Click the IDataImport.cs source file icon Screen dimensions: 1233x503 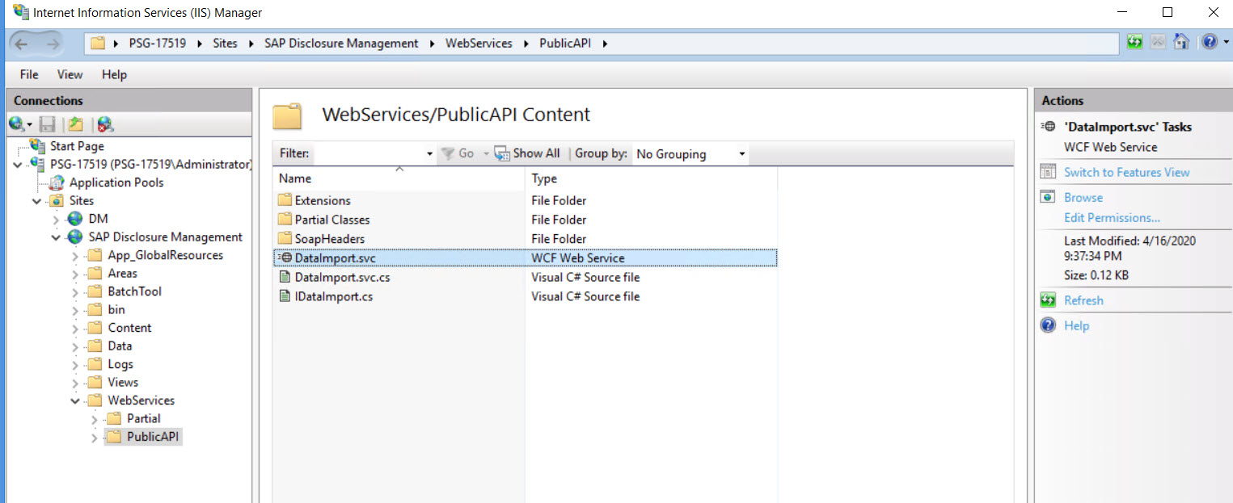point(284,296)
